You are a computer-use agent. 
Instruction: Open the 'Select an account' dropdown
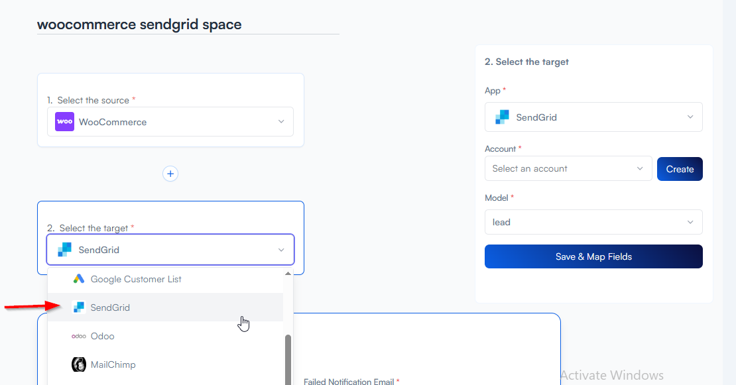pyautogui.click(x=568, y=169)
